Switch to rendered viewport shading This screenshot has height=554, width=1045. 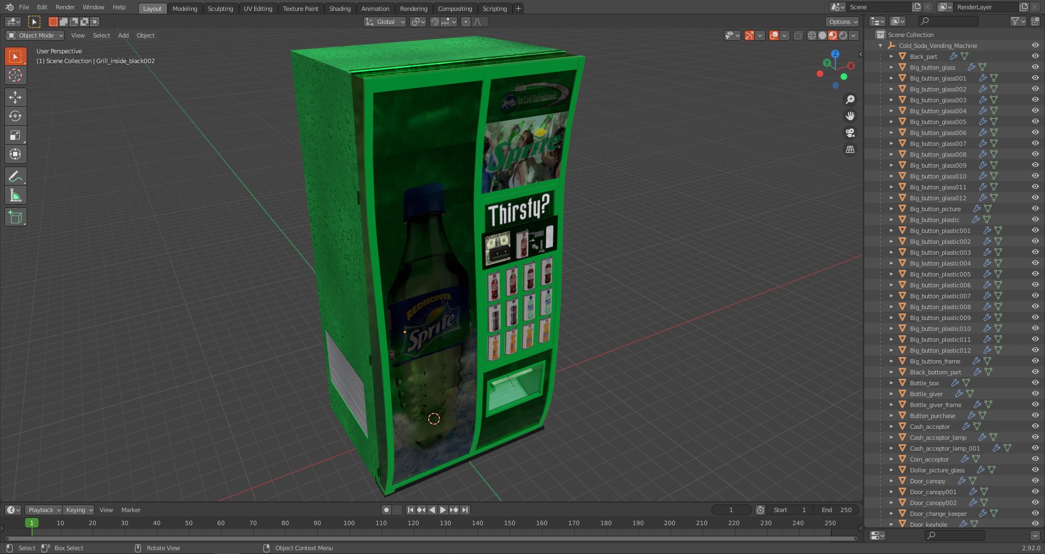tap(843, 35)
